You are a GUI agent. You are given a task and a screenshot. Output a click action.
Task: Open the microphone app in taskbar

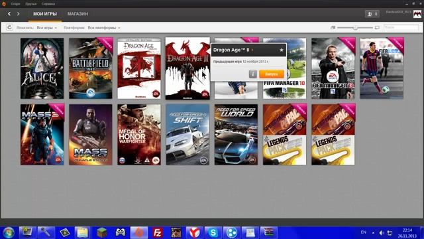point(46,233)
